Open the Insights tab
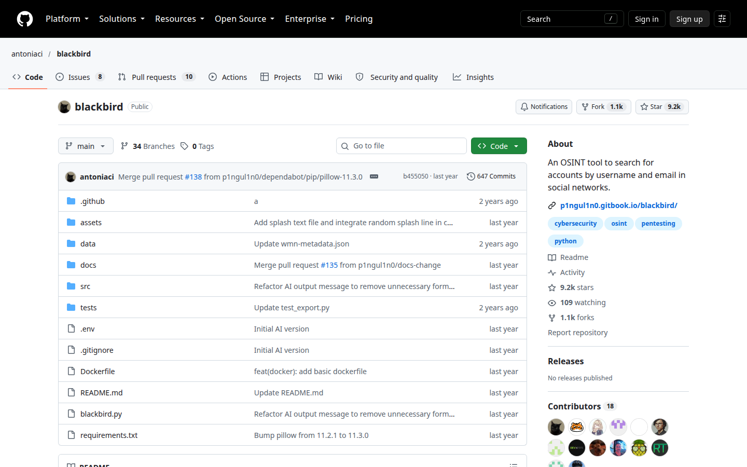Screen dimensions: 747x467 pyautogui.click(x=473, y=77)
